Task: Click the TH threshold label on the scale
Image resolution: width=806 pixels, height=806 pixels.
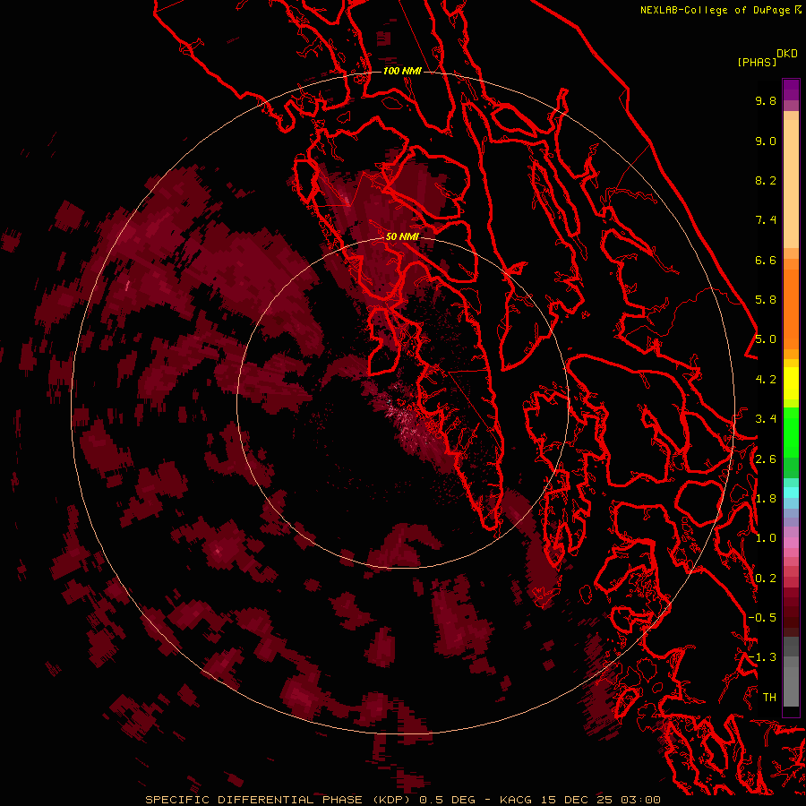Action: coord(769,698)
